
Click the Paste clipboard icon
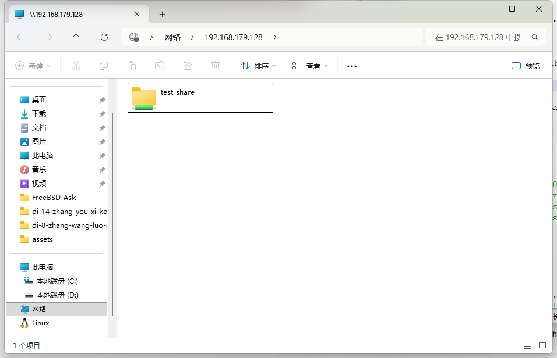click(132, 66)
